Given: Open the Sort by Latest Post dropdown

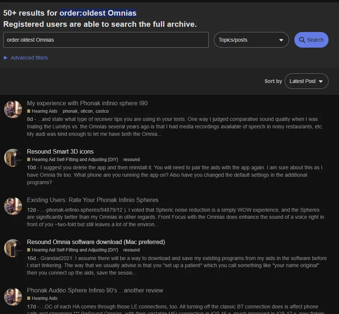Looking at the screenshot, I should (x=306, y=81).
